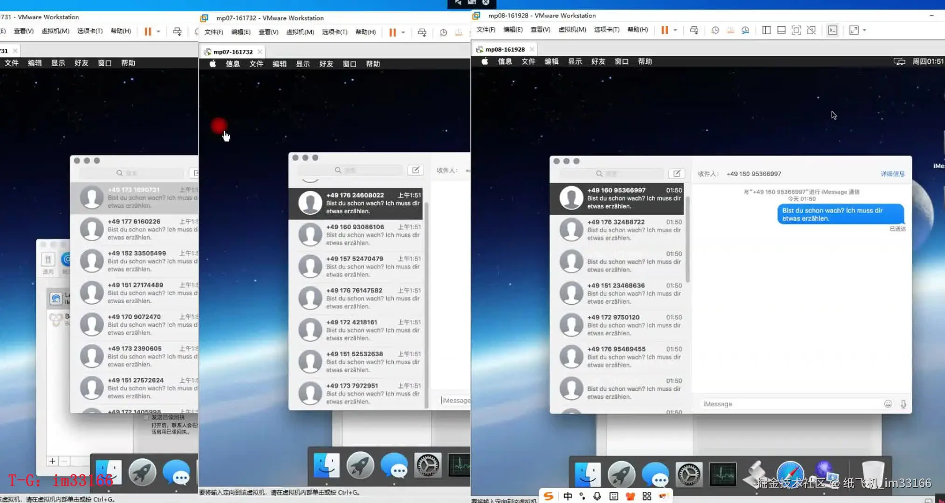945x503 pixels.
Task: Click the emoji picker icon in mp08 chat
Action: (888, 404)
